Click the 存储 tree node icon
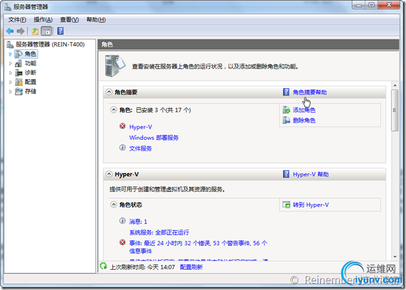Image resolution: width=406 pixels, height=290 pixels. [x=19, y=91]
